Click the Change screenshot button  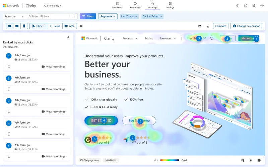[246, 26]
